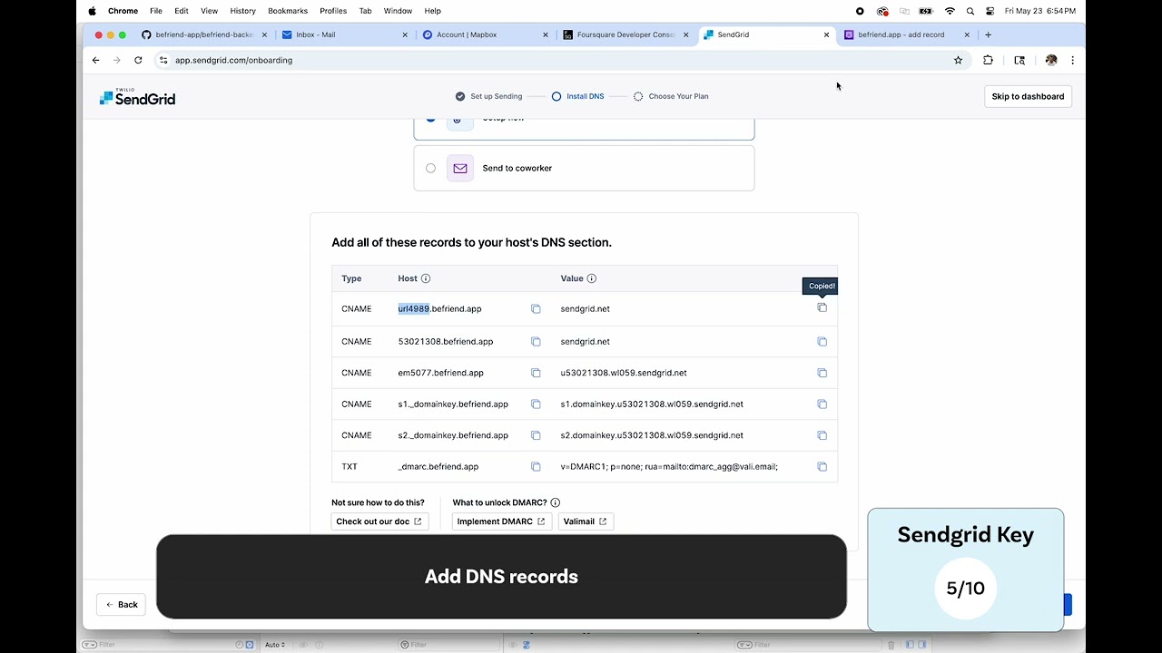Copy host s1._domainkey.befriend.app
Image resolution: width=1162 pixels, height=653 pixels.
pos(536,404)
